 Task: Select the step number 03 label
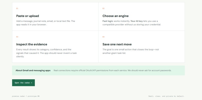17,37
